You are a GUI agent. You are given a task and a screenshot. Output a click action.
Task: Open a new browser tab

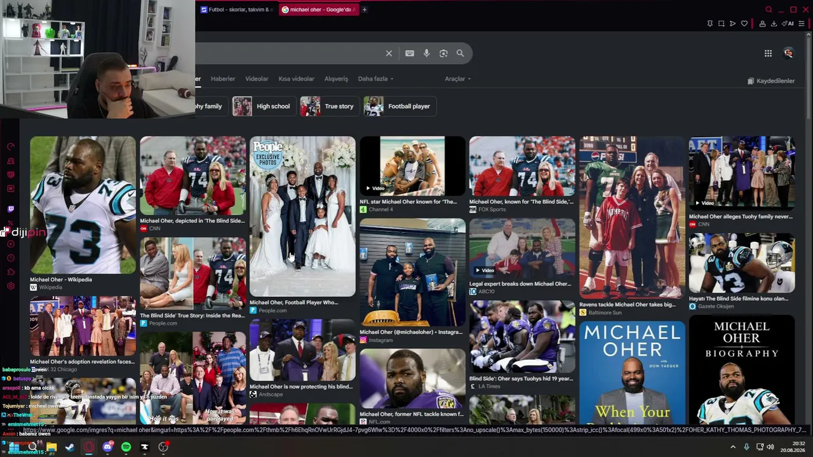(x=365, y=10)
